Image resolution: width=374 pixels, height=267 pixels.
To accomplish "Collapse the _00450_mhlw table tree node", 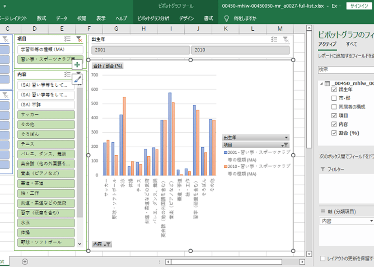I will click(x=321, y=84).
